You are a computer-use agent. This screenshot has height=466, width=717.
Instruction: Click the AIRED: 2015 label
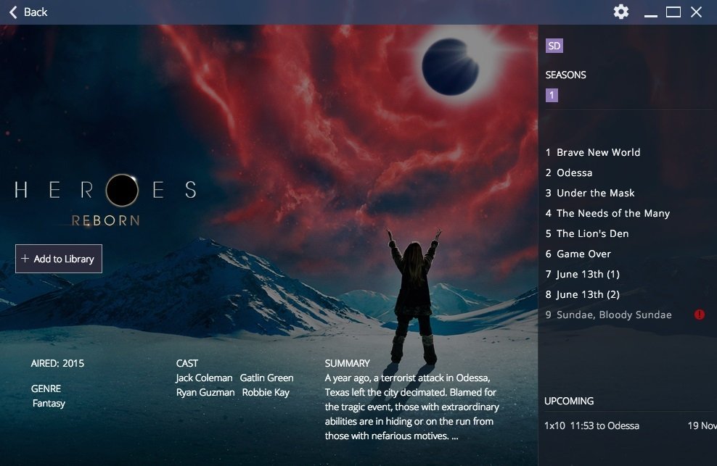click(57, 363)
